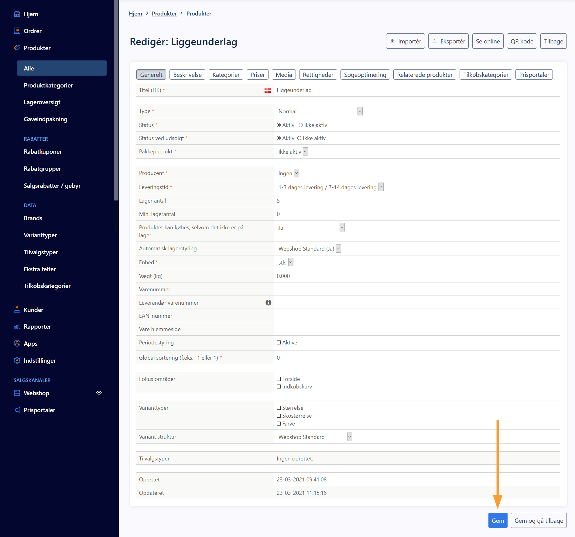Toggle the Webshop eye visibility icon

[x=99, y=393]
